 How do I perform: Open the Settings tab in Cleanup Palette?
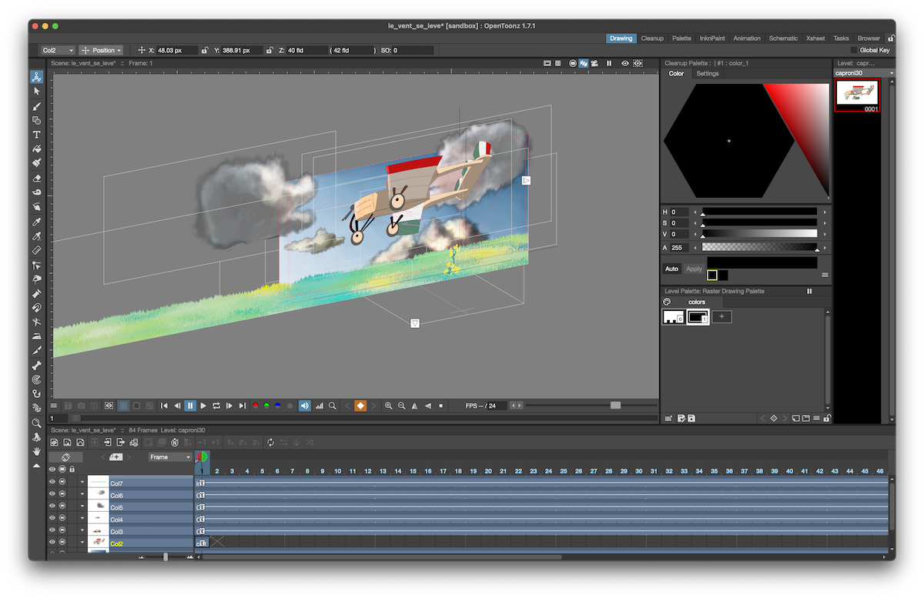708,74
